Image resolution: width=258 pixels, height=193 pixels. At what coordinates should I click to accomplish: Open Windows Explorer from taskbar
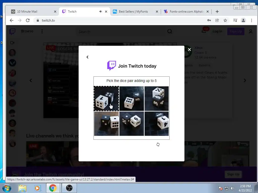point(22,188)
